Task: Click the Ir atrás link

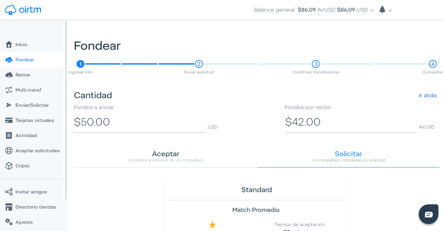Action: point(428,96)
